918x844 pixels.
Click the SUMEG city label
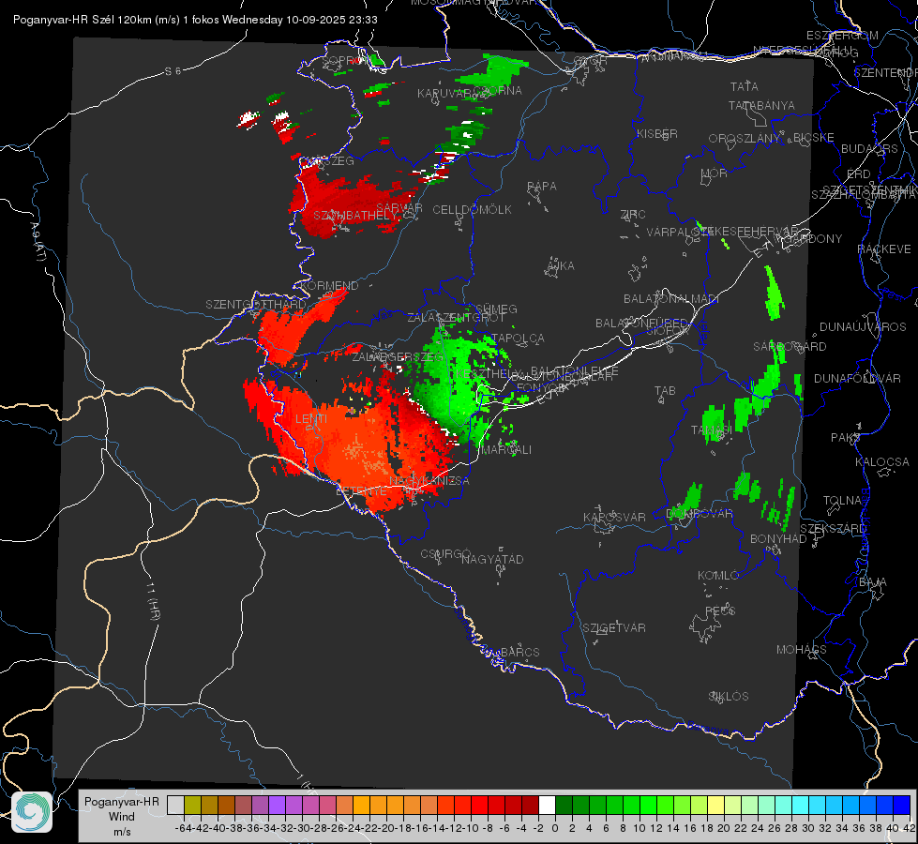496,309
